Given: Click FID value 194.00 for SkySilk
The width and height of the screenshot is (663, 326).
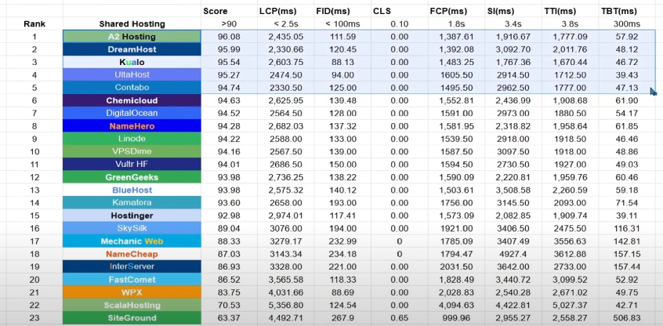Looking at the screenshot, I should click(342, 228).
